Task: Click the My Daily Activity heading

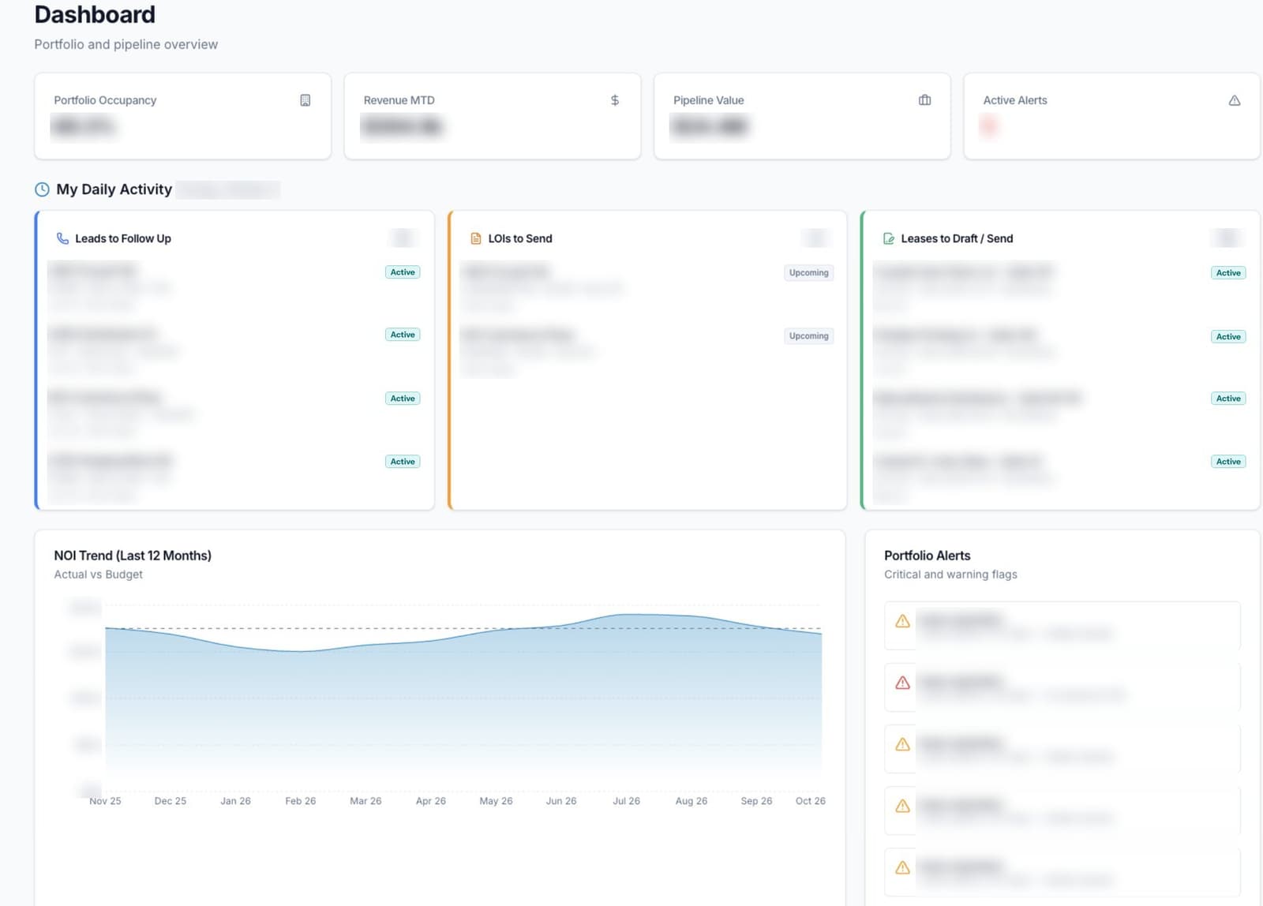Action: 114,189
